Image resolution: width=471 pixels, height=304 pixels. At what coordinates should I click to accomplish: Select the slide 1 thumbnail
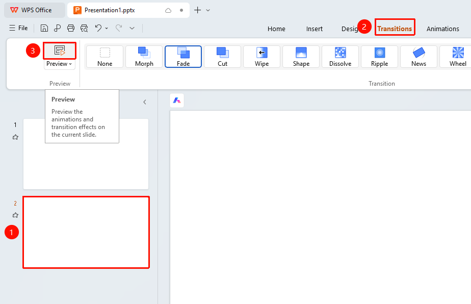[86, 154]
